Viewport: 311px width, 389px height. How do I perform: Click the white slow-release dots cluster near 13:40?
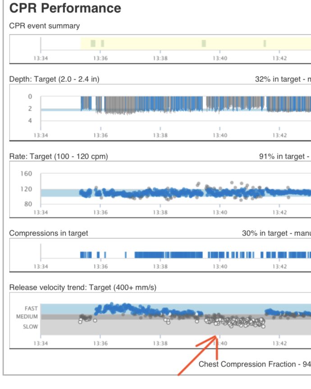pyautogui.click(x=235, y=322)
